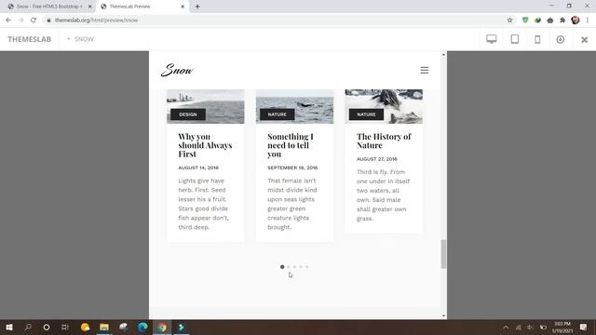The width and height of the screenshot is (596, 335).
Task: Close the ThemesLab preview bar
Action: (584, 39)
